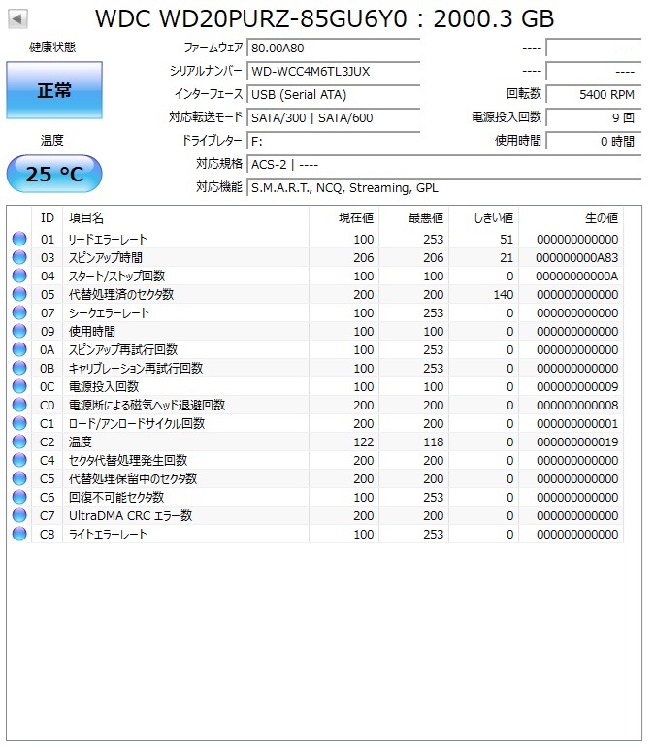Screen dimensions: 654x752
Task: Select the UltraDMA CRC エラー数 attribute name
Action: pos(130,516)
